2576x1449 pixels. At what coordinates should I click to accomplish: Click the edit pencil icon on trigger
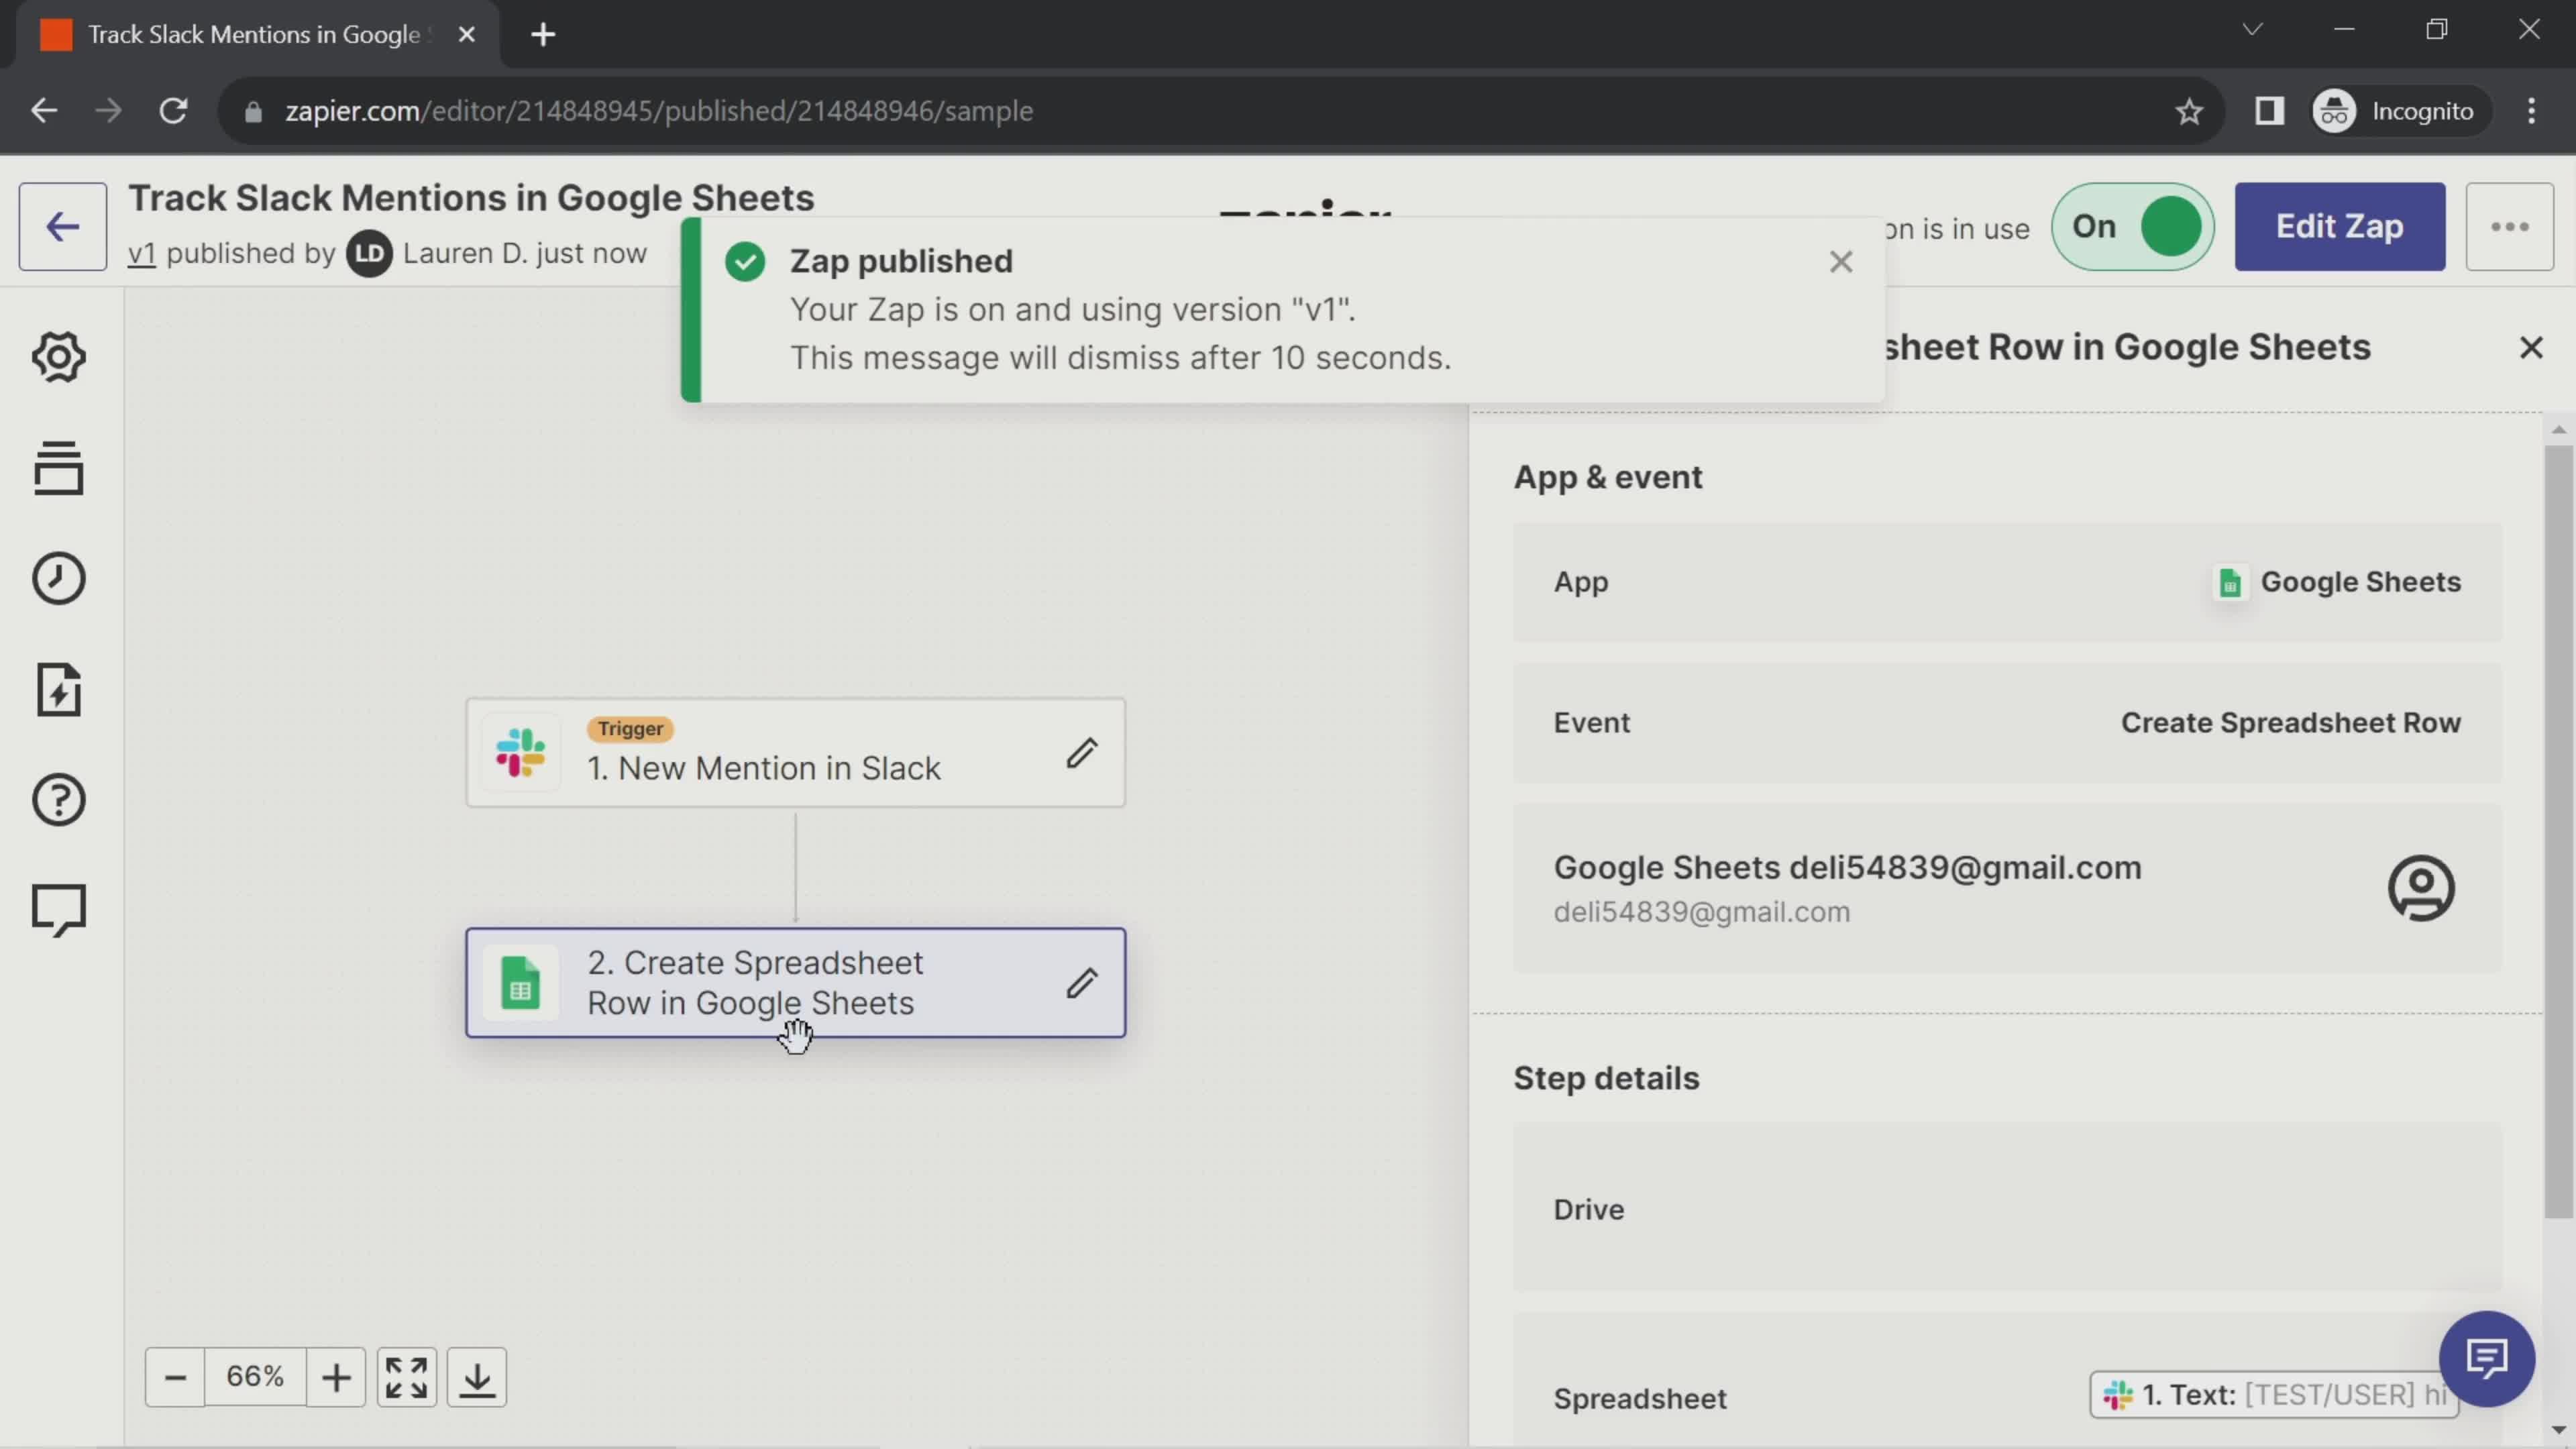coord(1081,750)
